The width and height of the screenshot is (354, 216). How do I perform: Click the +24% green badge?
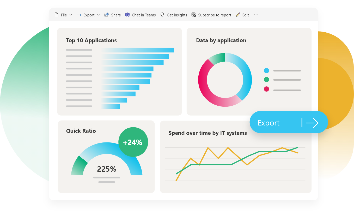(x=133, y=142)
